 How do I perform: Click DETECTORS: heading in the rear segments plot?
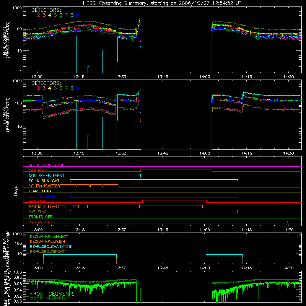pyautogui.click(x=46, y=83)
